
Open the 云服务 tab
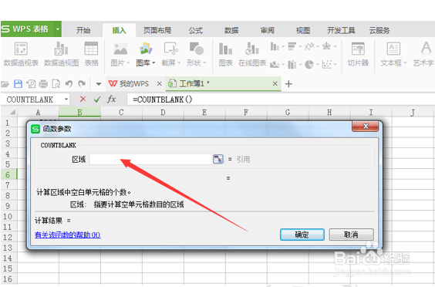point(379,30)
